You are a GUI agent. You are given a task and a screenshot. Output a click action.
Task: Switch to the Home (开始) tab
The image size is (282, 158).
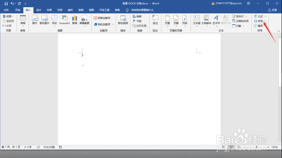17,10
